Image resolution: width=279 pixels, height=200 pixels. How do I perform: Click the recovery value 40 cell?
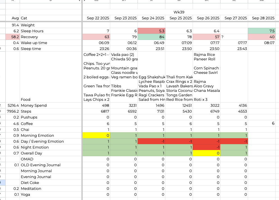click(x=262, y=37)
